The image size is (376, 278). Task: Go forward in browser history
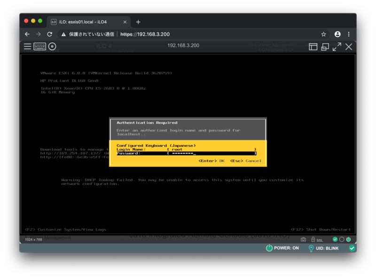[x=39, y=34]
